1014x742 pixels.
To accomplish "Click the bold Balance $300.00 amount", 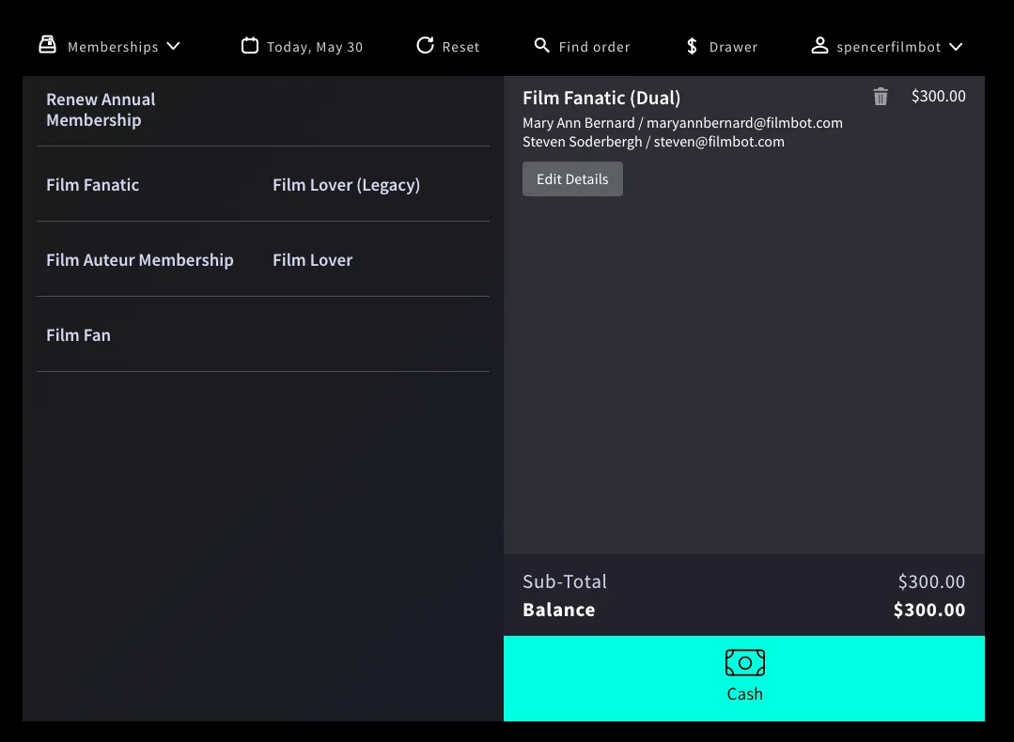I will pos(929,610).
